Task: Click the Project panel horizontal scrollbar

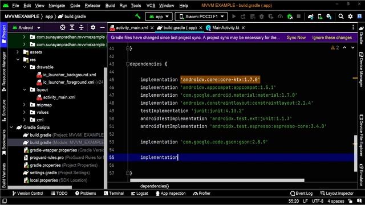Action: click(x=40, y=187)
